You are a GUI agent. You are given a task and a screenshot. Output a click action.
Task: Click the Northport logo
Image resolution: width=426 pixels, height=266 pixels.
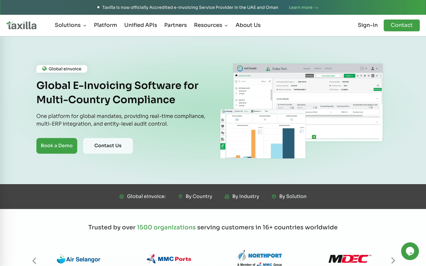point(259,259)
